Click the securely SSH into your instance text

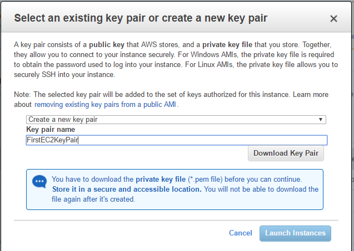tap(64, 74)
